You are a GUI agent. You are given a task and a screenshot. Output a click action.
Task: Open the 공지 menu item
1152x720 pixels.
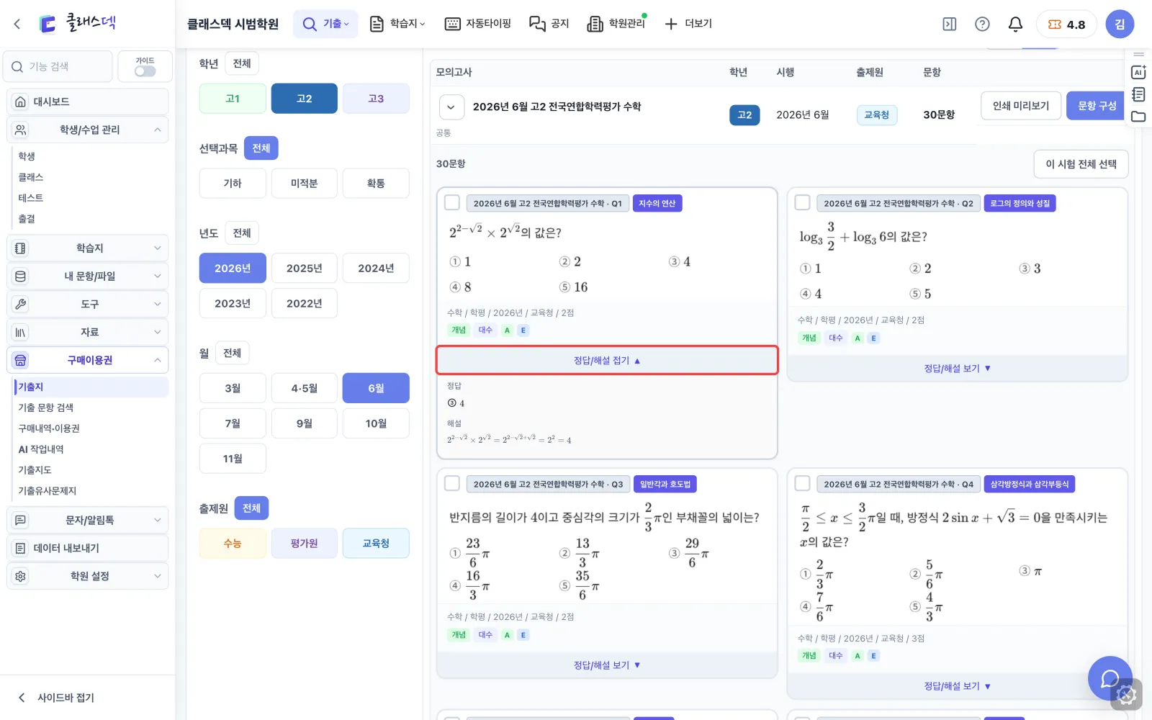pos(549,24)
